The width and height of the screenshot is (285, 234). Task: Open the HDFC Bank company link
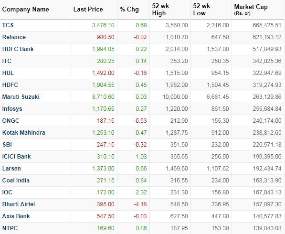pos(18,49)
